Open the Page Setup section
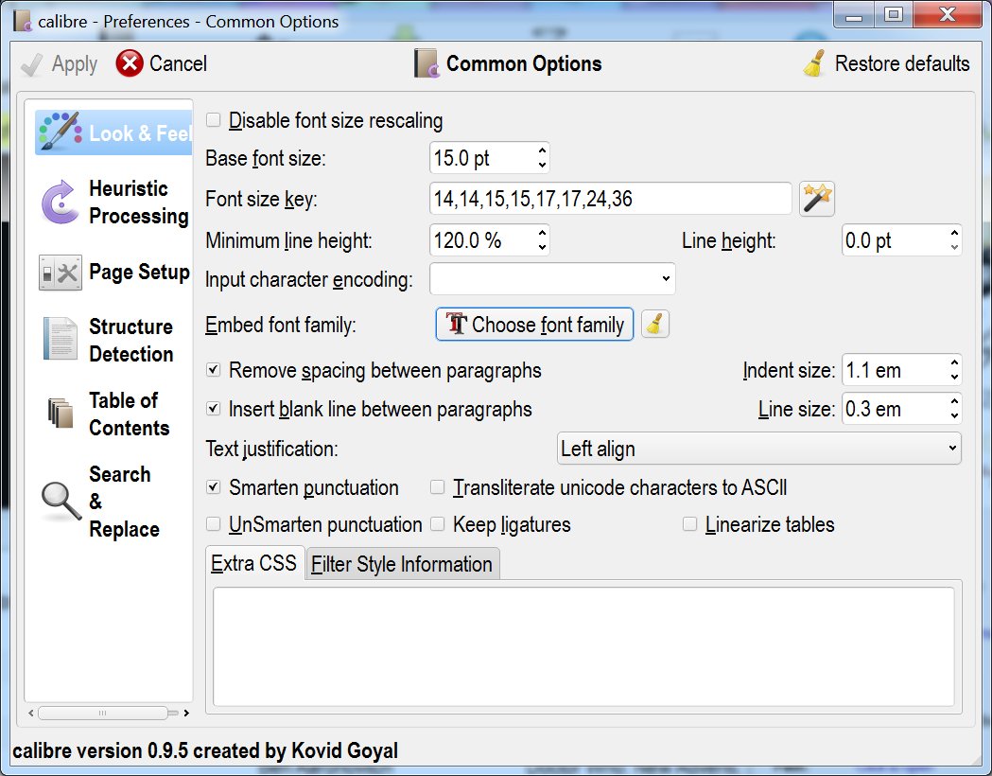992x776 pixels. 113,273
